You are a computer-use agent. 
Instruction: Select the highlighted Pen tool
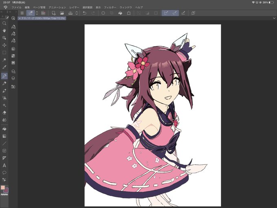4,76
